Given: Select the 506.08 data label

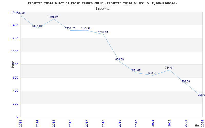Looking at the screenshot, I should click(x=186, y=81).
